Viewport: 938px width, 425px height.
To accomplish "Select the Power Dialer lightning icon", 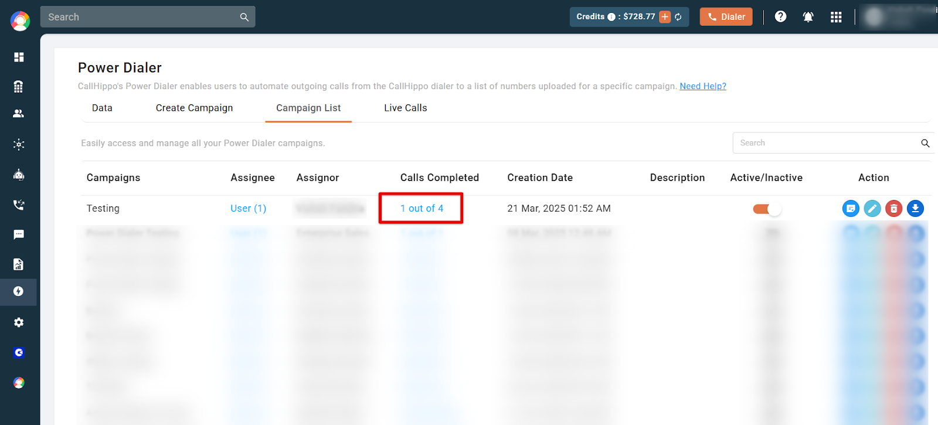I will tap(19, 291).
